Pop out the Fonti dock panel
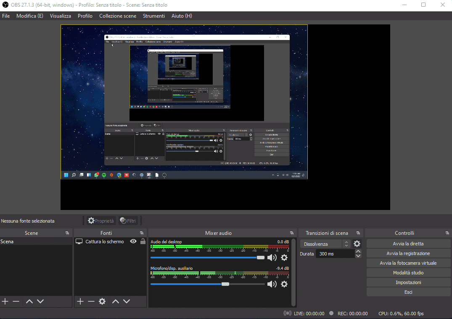This screenshot has width=452, height=319. point(142,233)
